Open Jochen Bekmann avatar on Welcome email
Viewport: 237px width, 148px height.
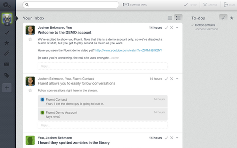point(30,30)
